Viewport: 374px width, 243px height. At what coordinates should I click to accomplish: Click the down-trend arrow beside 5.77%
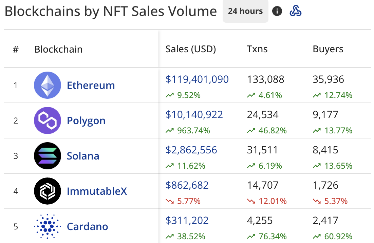click(x=170, y=201)
